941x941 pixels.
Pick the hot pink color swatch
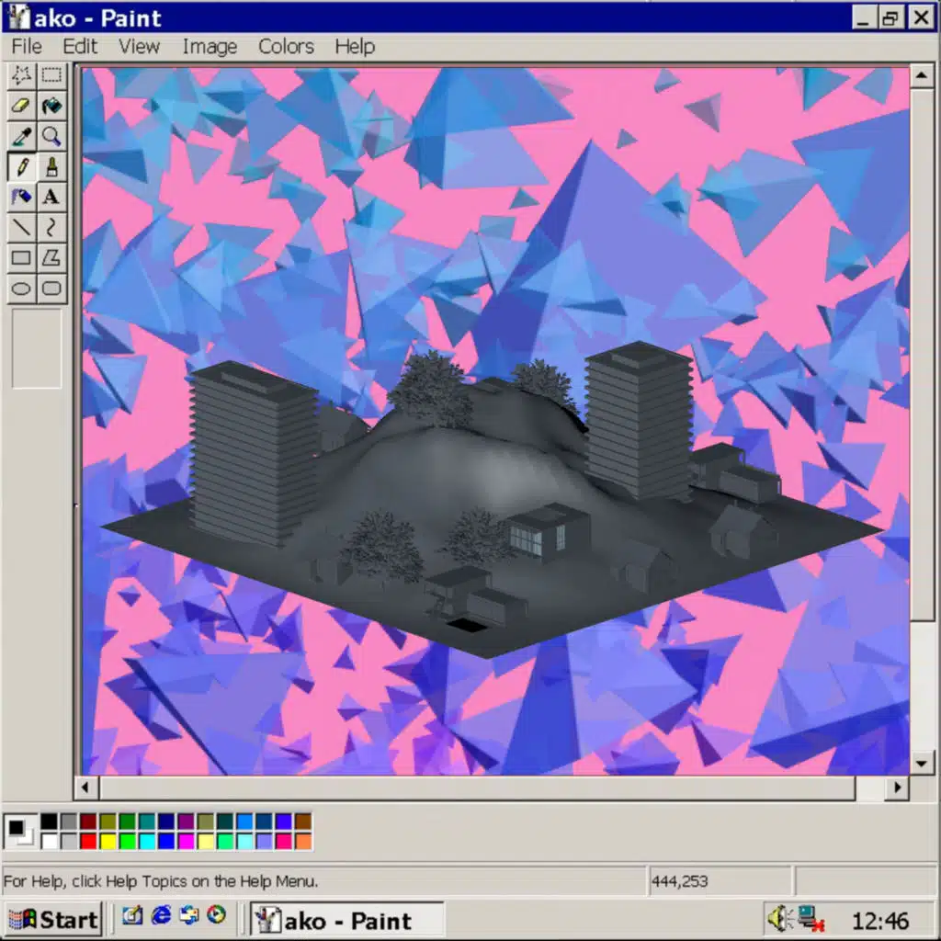pyautogui.click(x=284, y=842)
